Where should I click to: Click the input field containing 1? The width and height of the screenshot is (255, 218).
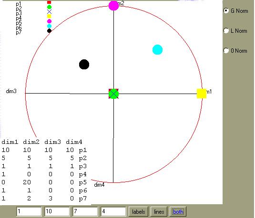coord(29,211)
